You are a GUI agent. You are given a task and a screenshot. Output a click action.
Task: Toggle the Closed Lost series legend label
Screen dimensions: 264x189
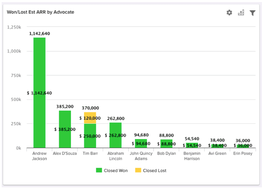pyautogui.click(x=154, y=170)
